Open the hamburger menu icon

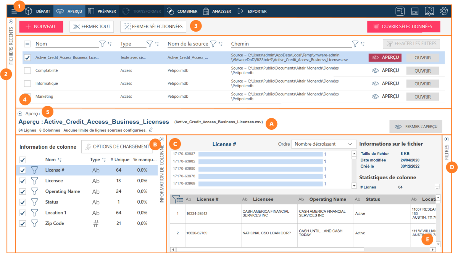click(x=14, y=11)
